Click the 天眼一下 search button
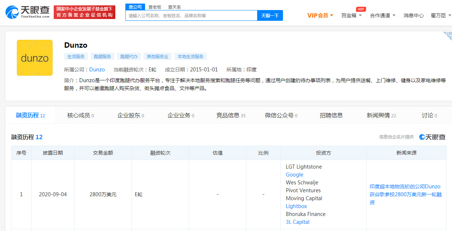Image resolution: width=452 pixels, height=231 pixels. [x=270, y=15]
